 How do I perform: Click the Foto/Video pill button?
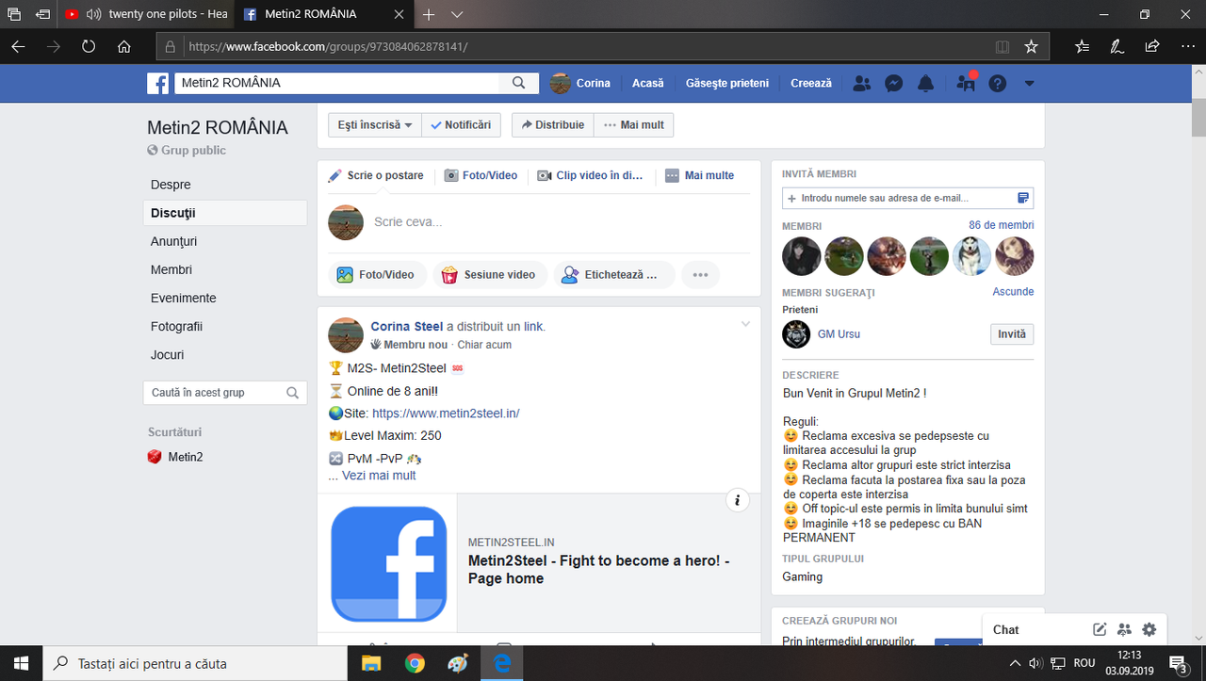click(376, 275)
